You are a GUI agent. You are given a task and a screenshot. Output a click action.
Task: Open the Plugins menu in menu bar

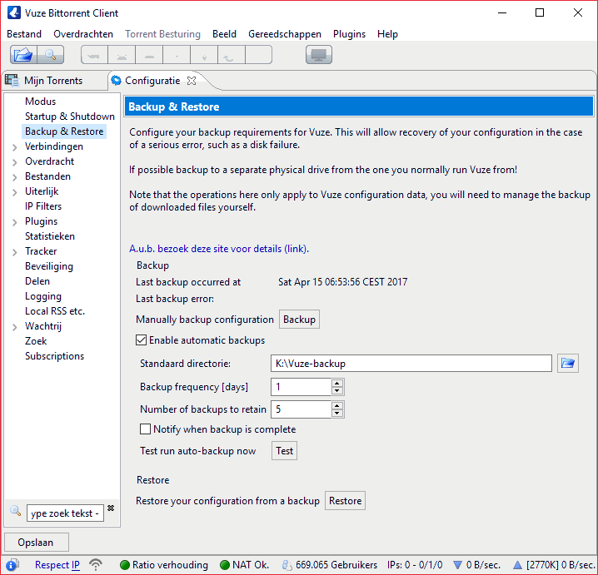coord(349,34)
